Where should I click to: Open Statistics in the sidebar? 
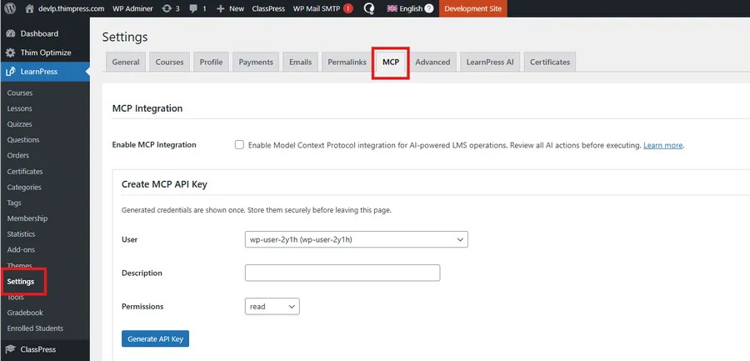[x=21, y=234]
